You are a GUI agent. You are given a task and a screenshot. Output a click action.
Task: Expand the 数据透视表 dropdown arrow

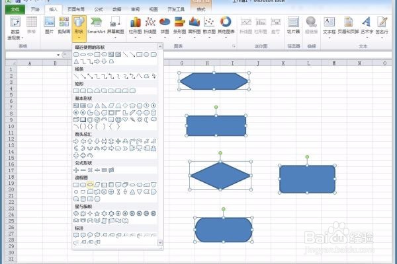point(22,38)
